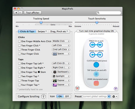
Task: Click the PINCH in or out gesture icon
Action: pos(96,45)
